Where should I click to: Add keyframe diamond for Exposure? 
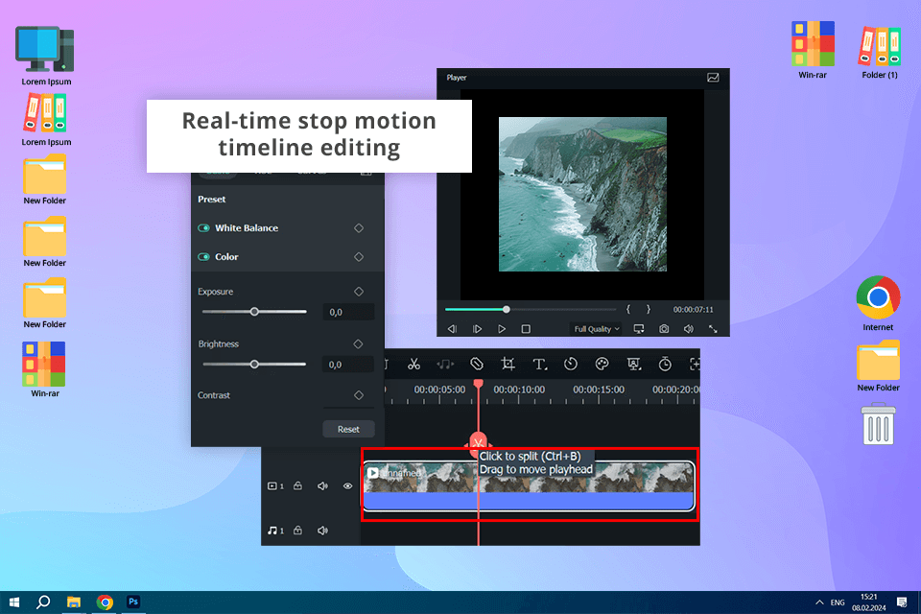(359, 292)
